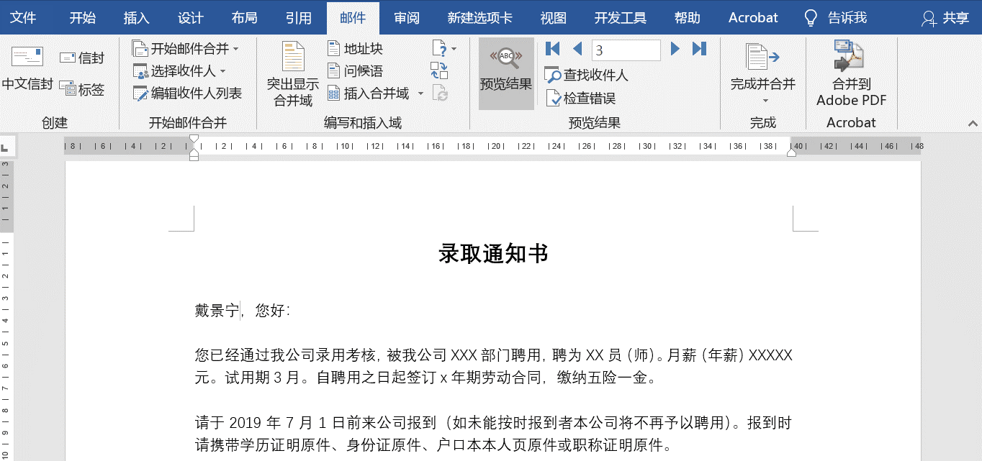Click the text 缴纳五险一金

(x=603, y=378)
